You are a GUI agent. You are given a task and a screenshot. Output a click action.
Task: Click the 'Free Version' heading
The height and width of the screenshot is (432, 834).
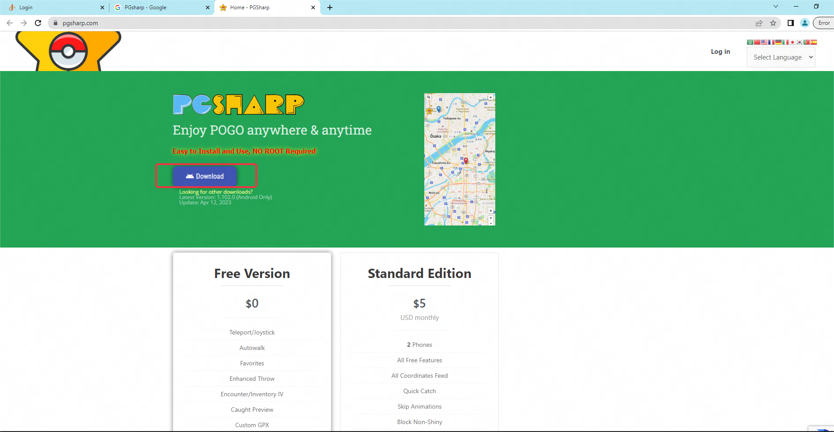pyautogui.click(x=252, y=274)
